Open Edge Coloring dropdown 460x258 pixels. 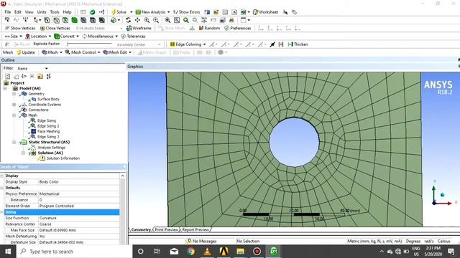point(188,44)
